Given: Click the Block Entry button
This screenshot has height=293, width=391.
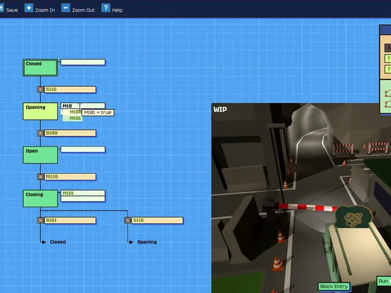Looking at the screenshot, I should pyautogui.click(x=334, y=286).
